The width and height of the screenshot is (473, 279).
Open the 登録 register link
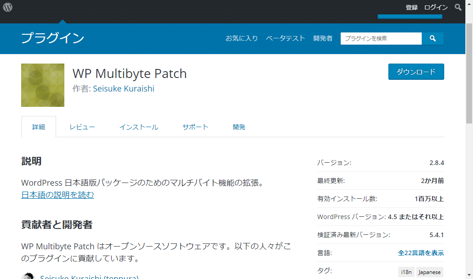point(411,7)
